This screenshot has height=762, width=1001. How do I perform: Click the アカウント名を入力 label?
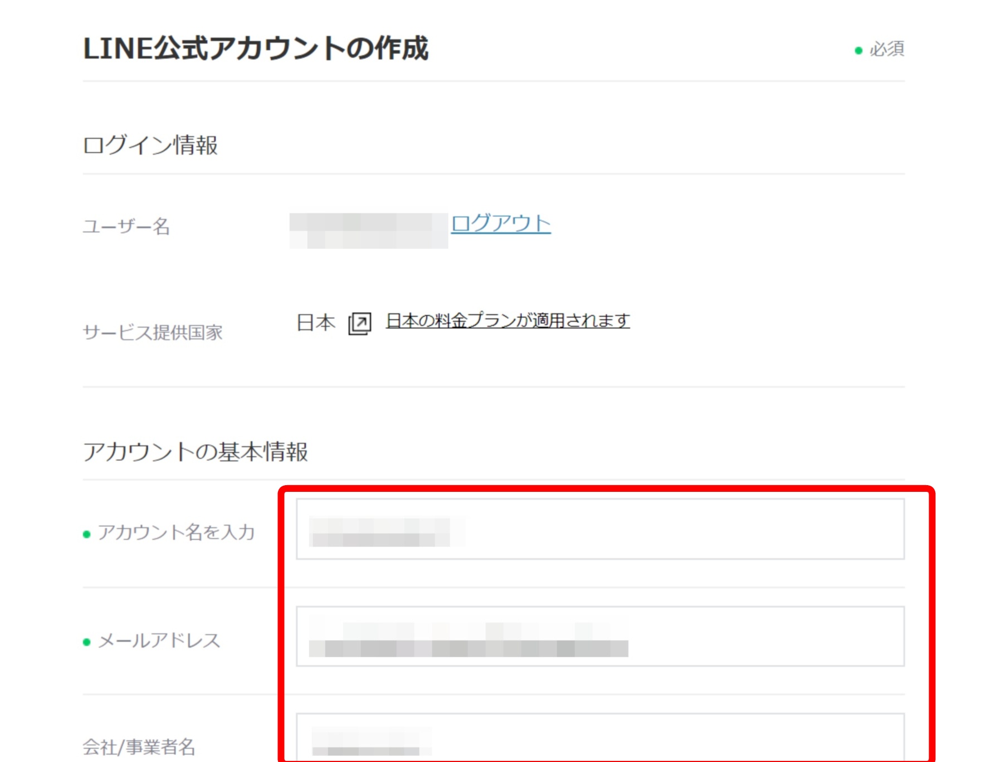176,533
